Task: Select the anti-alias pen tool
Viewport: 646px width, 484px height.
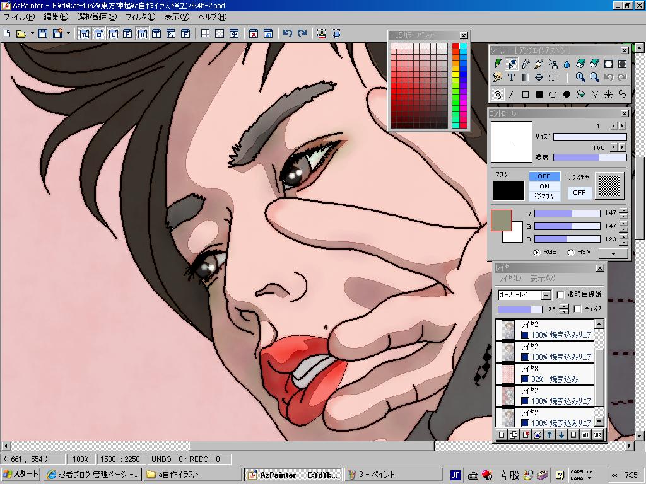Action: point(512,64)
